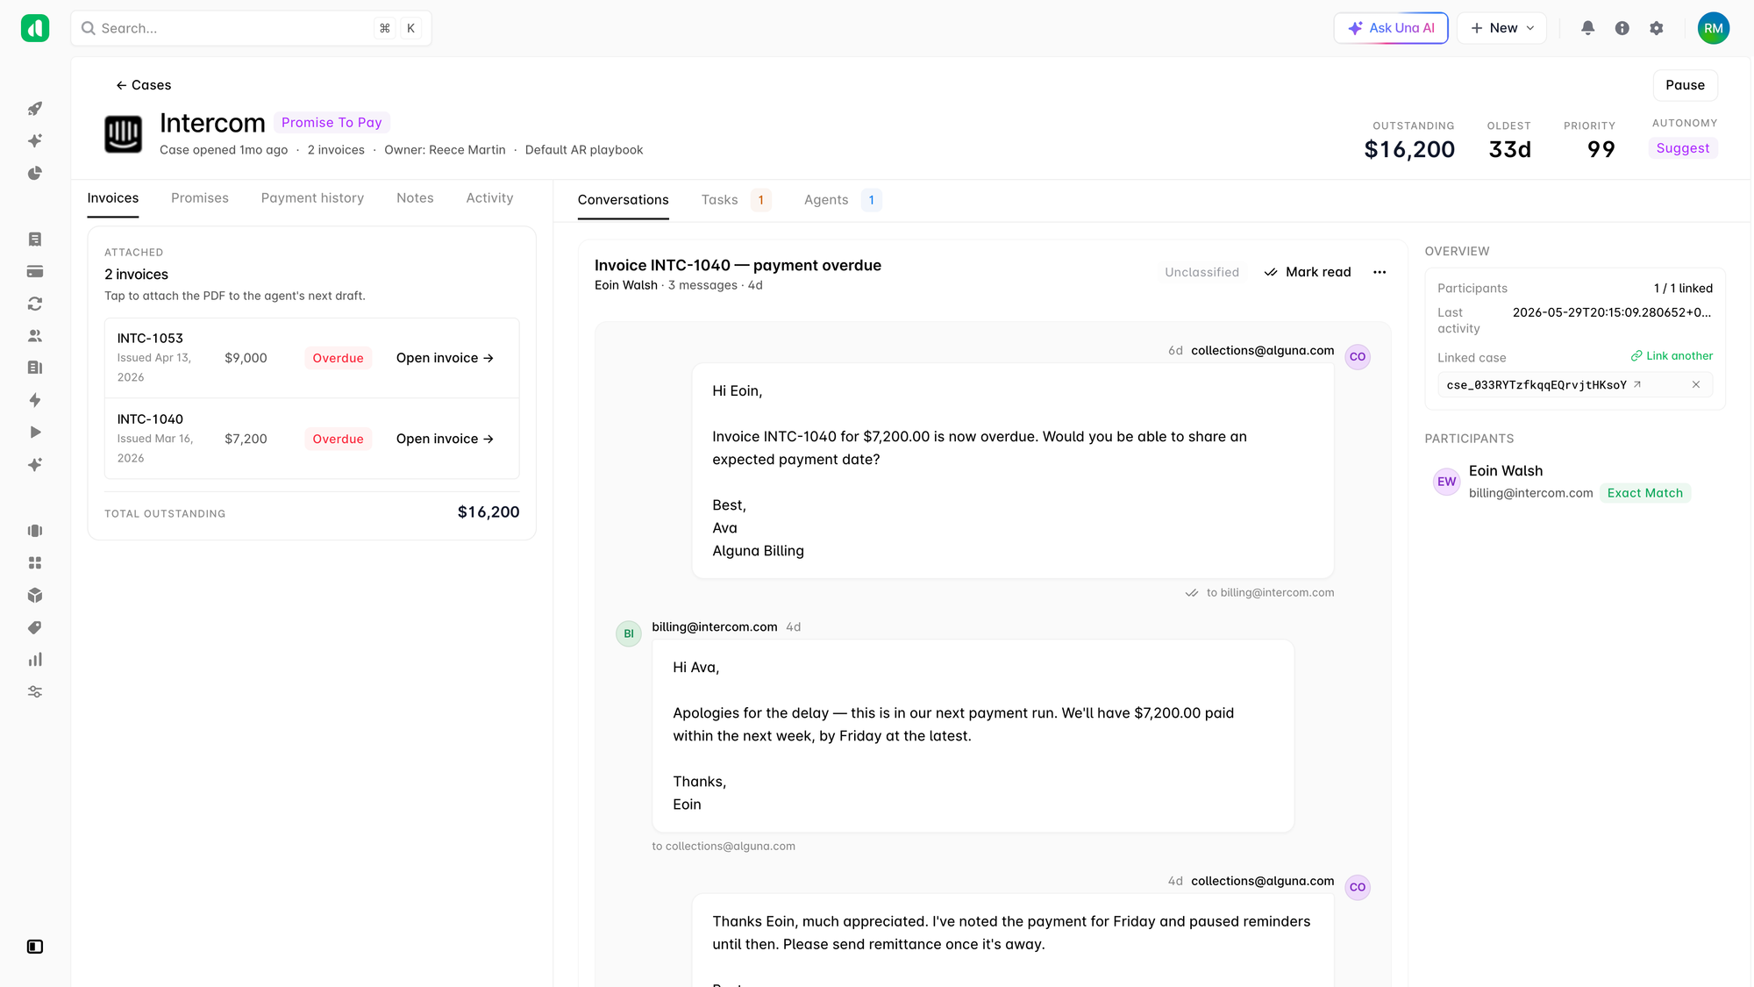This screenshot has width=1754, height=987.
Task: Go back to Cases
Action: [x=143, y=85]
